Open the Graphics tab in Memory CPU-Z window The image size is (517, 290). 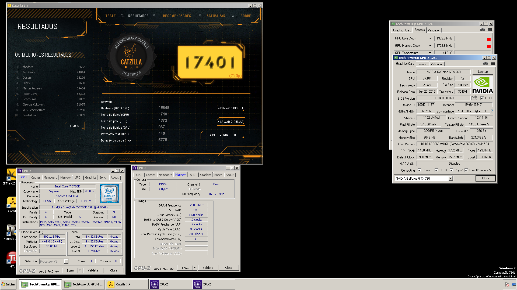[205, 175]
